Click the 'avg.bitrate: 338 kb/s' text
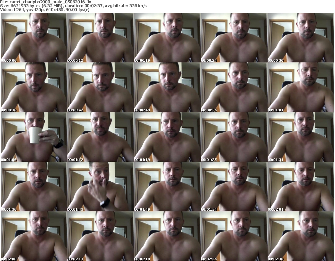The image size is (335, 261). (x=126, y=6)
